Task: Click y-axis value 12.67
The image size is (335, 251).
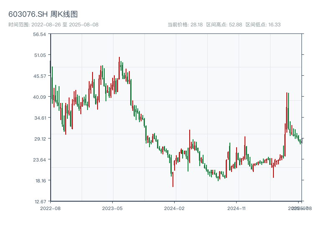Action: pyautogui.click(x=40, y=202)
